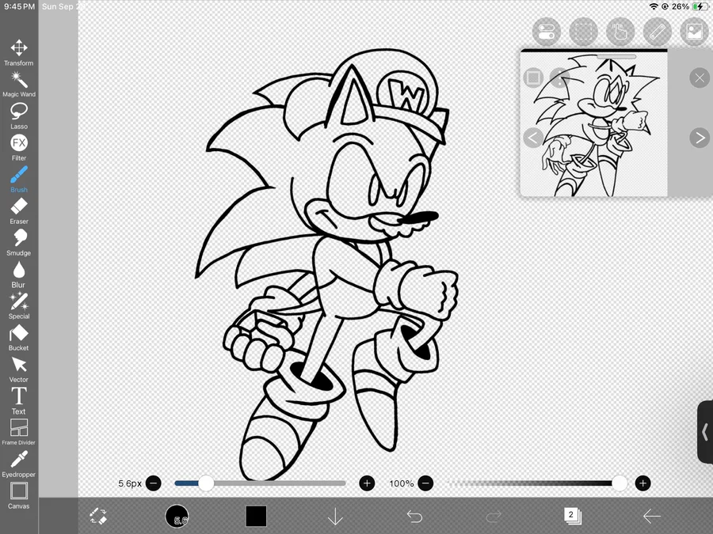Screen dimensions: 713x534
Task: Open the view settings toggle icon at top
Action: 547,32
